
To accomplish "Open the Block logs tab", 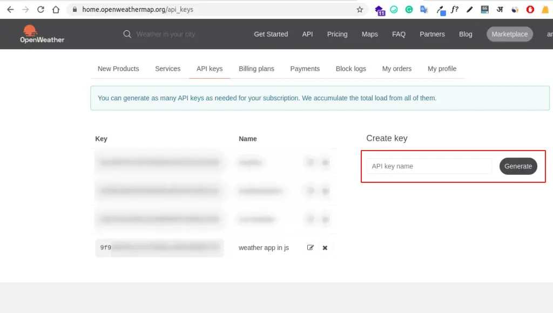I will (351, 69).
